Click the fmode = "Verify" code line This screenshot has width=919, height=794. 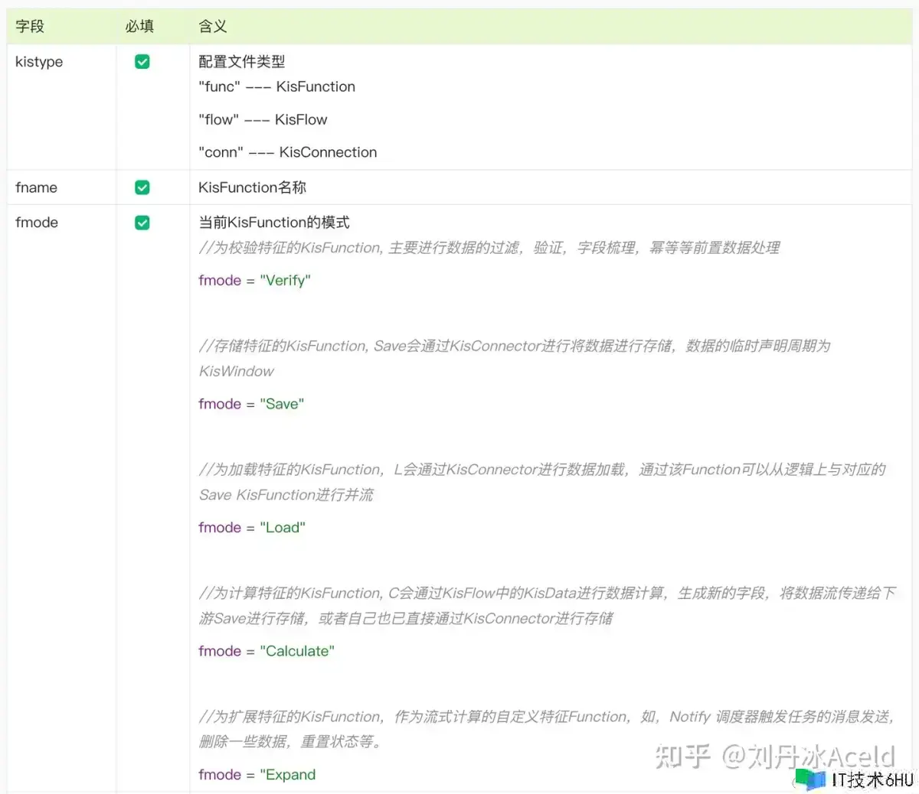(x=254, y=280)
